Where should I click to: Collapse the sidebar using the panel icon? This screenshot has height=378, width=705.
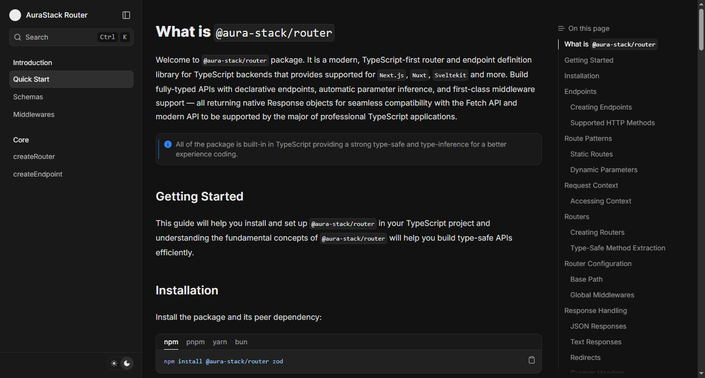[x=126, y=15]
